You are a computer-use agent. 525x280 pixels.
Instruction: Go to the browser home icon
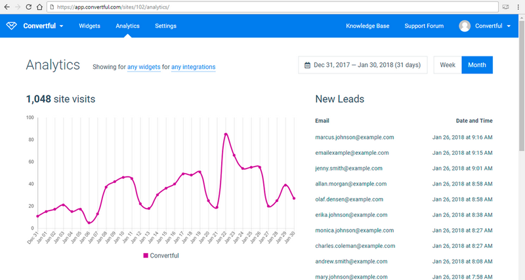39,7
